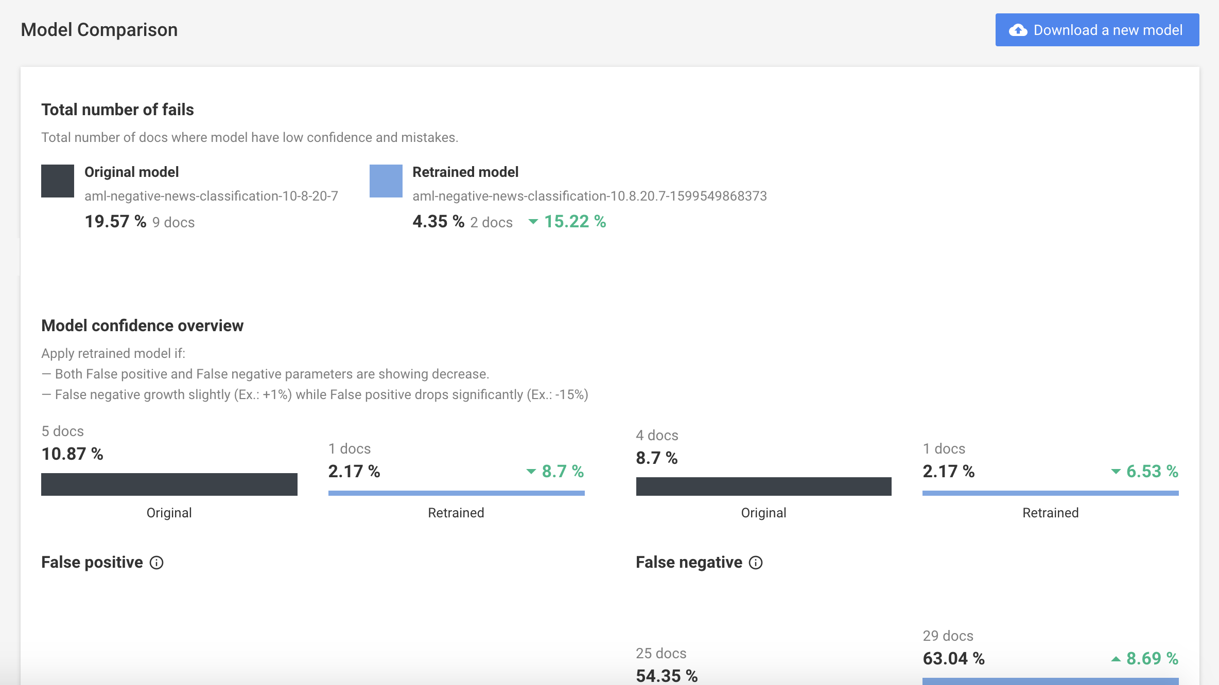
Task: Click the Download a new model button
Action: 1097,30
